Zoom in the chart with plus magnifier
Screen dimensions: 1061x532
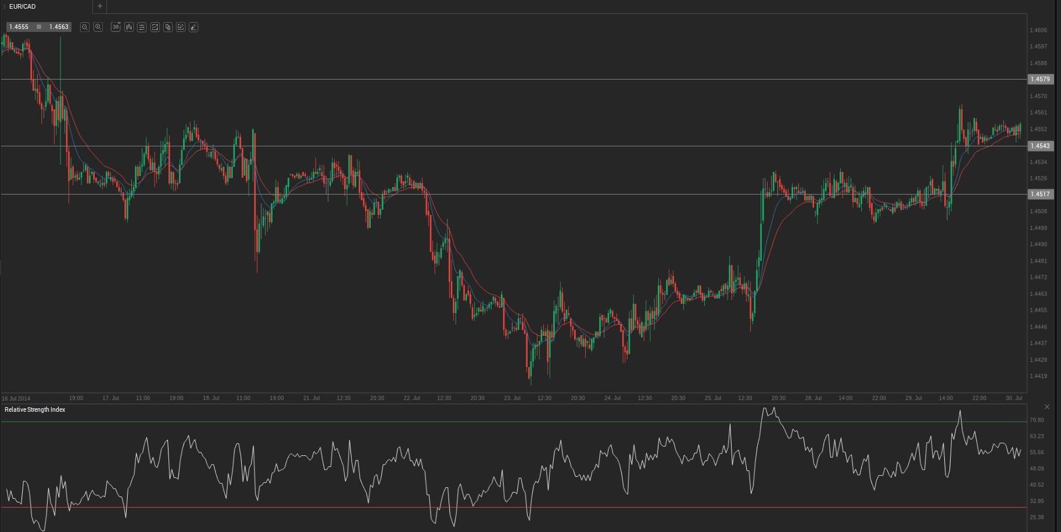(98, 27)
